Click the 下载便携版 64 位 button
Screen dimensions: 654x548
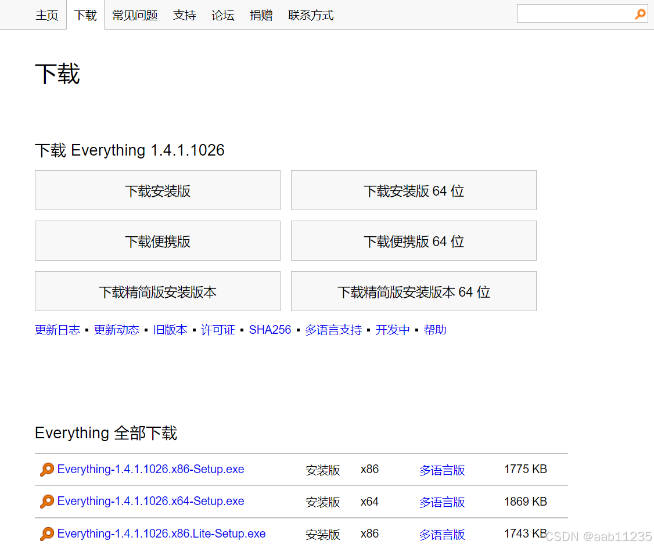click(x=414, y=241)
